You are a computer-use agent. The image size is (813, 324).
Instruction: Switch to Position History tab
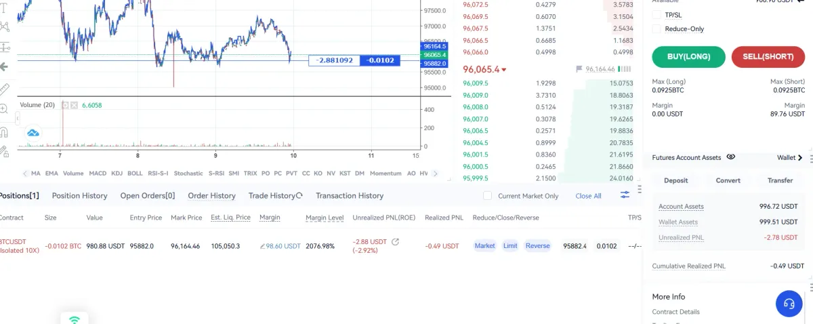79,195
